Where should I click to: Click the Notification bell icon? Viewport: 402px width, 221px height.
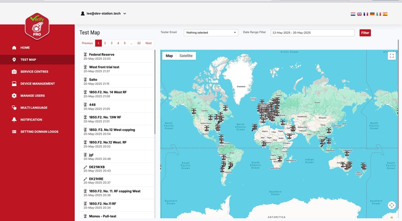click(14, 120)
